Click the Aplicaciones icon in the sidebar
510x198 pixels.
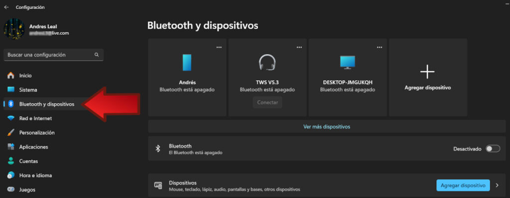(x=11, y=147)
